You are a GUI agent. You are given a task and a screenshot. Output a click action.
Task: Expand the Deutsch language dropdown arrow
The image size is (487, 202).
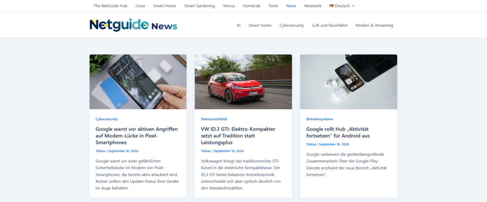pos(353,6)
